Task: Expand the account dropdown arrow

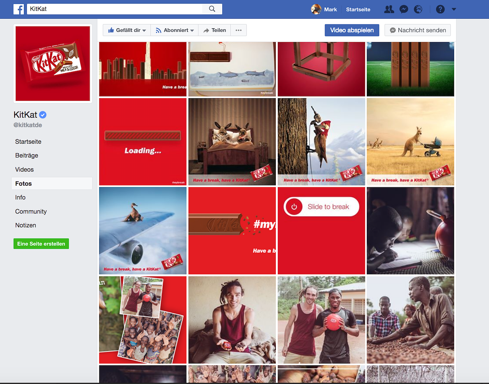Action: [x=454, y=9]
